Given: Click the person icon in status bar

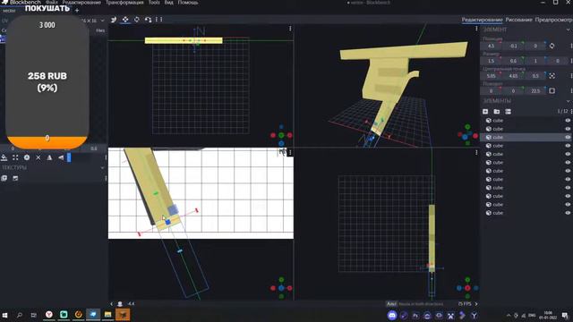Looking at the screenshot, I should coord(120,304).
